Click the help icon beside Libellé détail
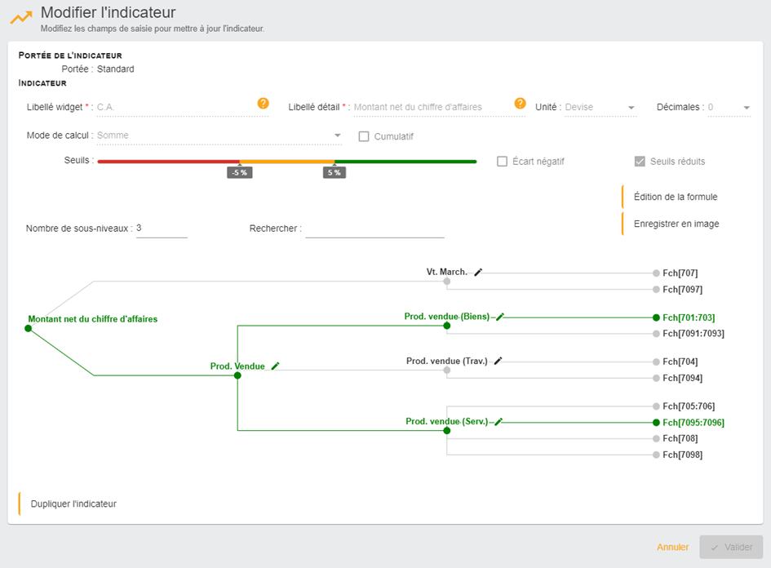Image resolution: width=771 pixels, height=568 pixels. [520, 104]
